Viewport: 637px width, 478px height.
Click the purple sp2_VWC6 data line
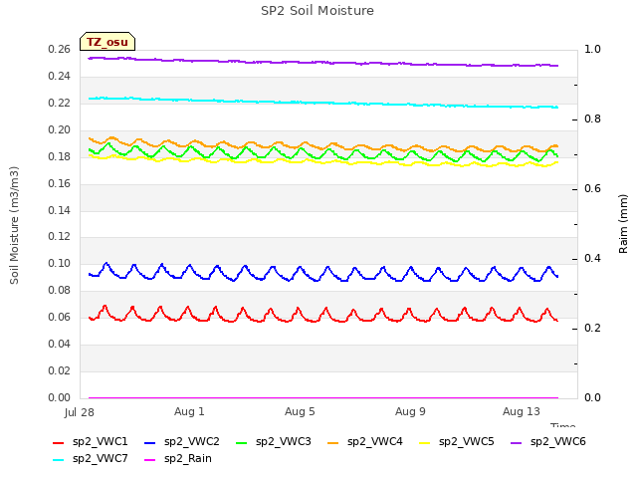(x=323, y=62)
